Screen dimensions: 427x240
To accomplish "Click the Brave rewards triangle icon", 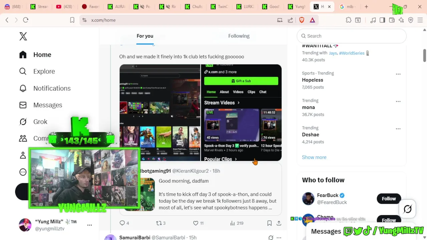I will click(312, 20).
